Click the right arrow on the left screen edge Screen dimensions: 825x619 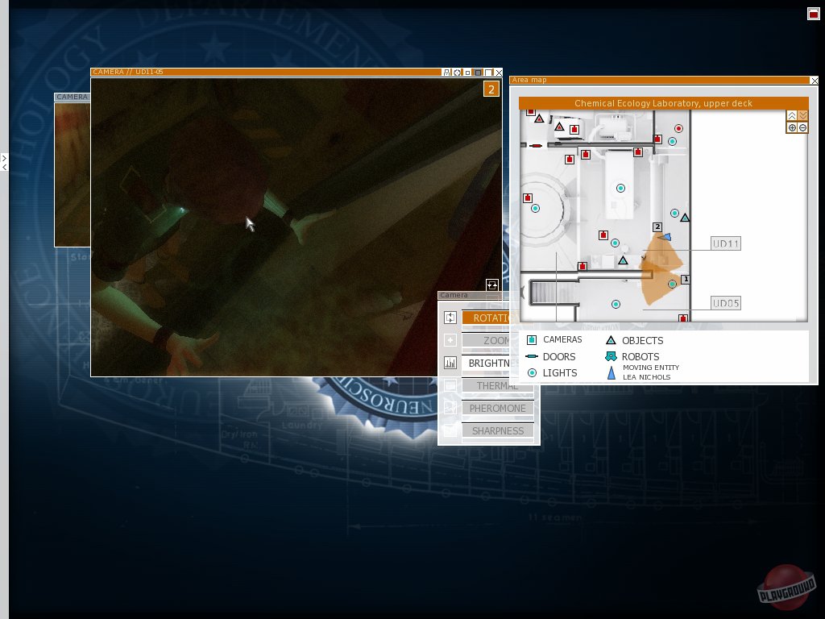pyautogui.click(x=4, y=158)
